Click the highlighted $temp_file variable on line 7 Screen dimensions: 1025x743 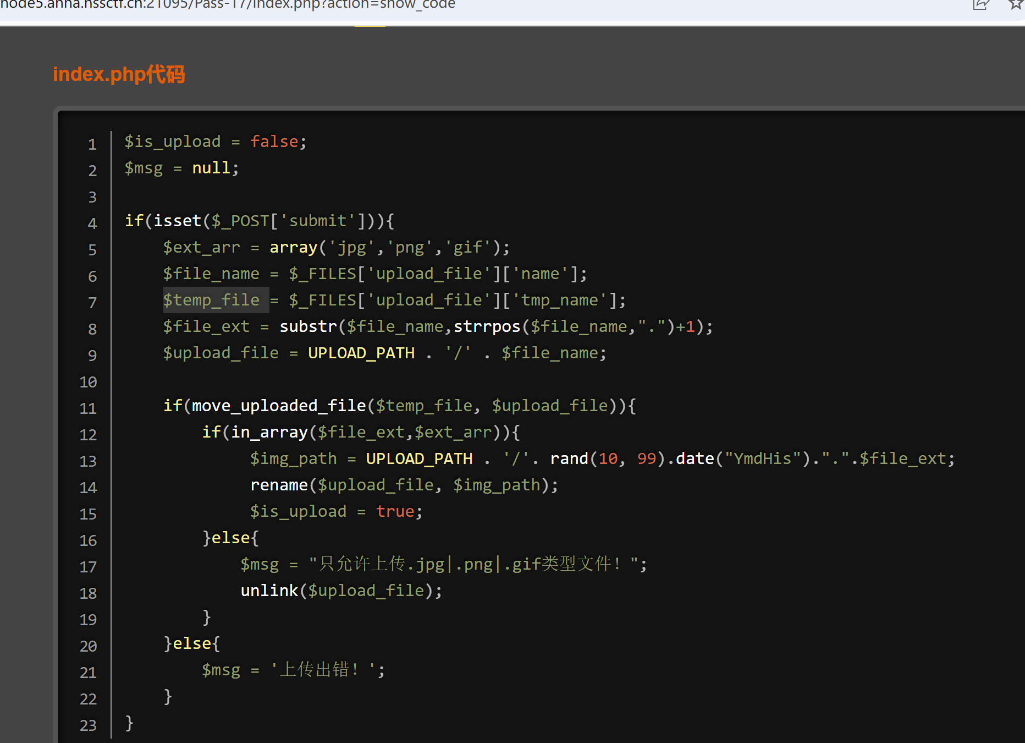click(x=211, y=300)
